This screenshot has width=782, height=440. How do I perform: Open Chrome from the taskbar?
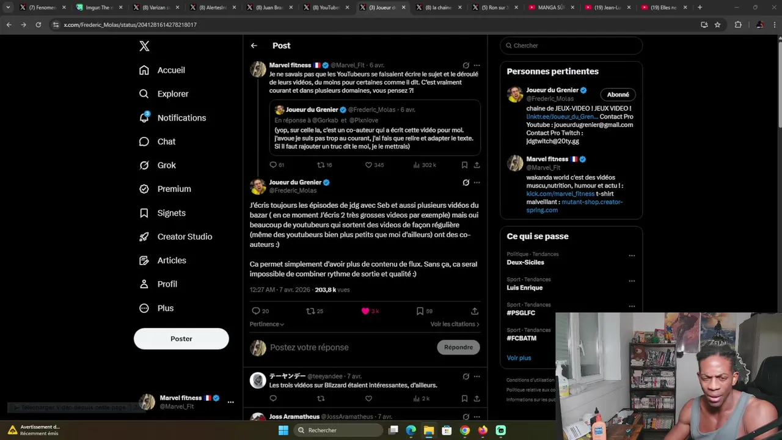(x=465, y=430)
